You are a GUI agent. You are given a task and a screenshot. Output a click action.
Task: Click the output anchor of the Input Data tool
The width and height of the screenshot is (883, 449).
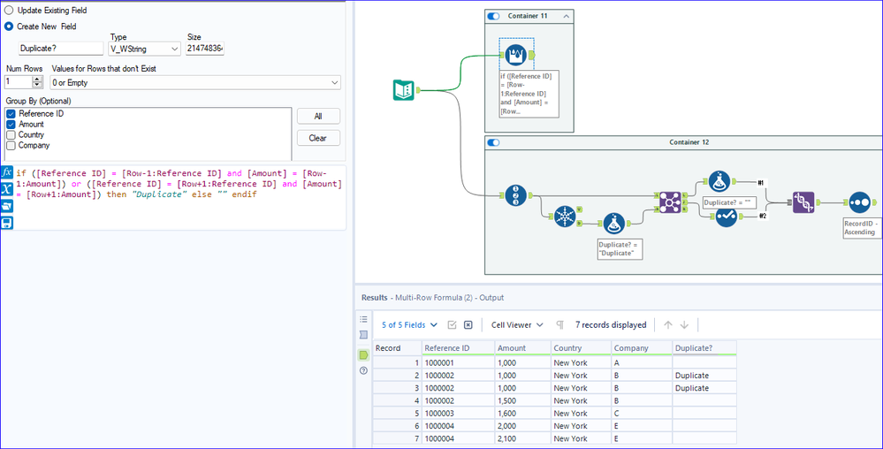click(418, 90)
